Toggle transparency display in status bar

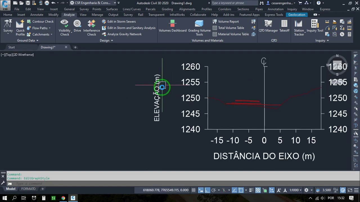point(258,190)
